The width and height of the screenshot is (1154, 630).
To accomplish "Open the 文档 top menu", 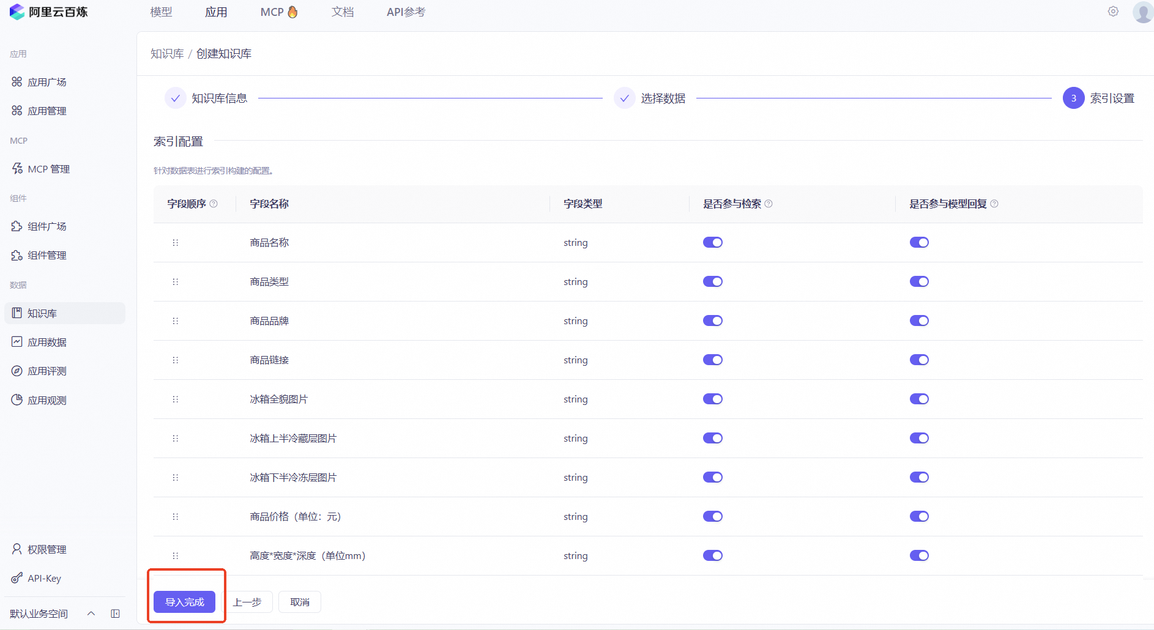I will [x=343, y=12].
